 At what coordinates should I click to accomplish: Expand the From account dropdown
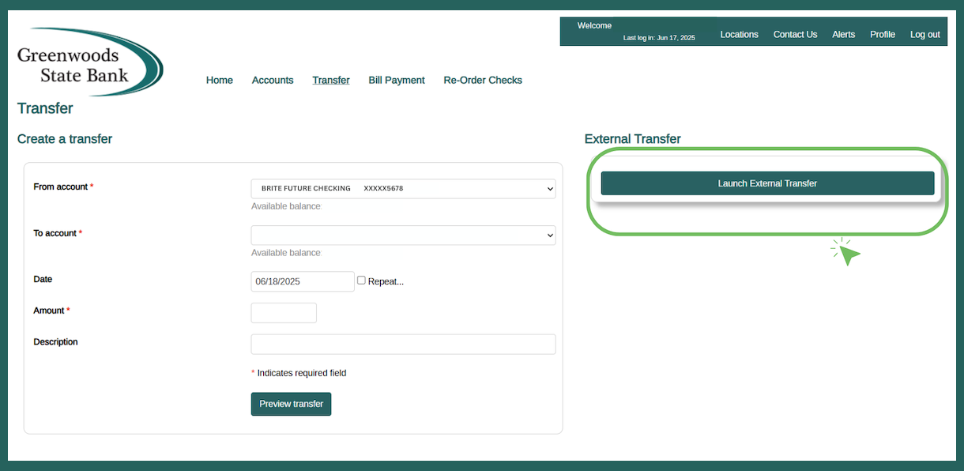tap(403, 189)
